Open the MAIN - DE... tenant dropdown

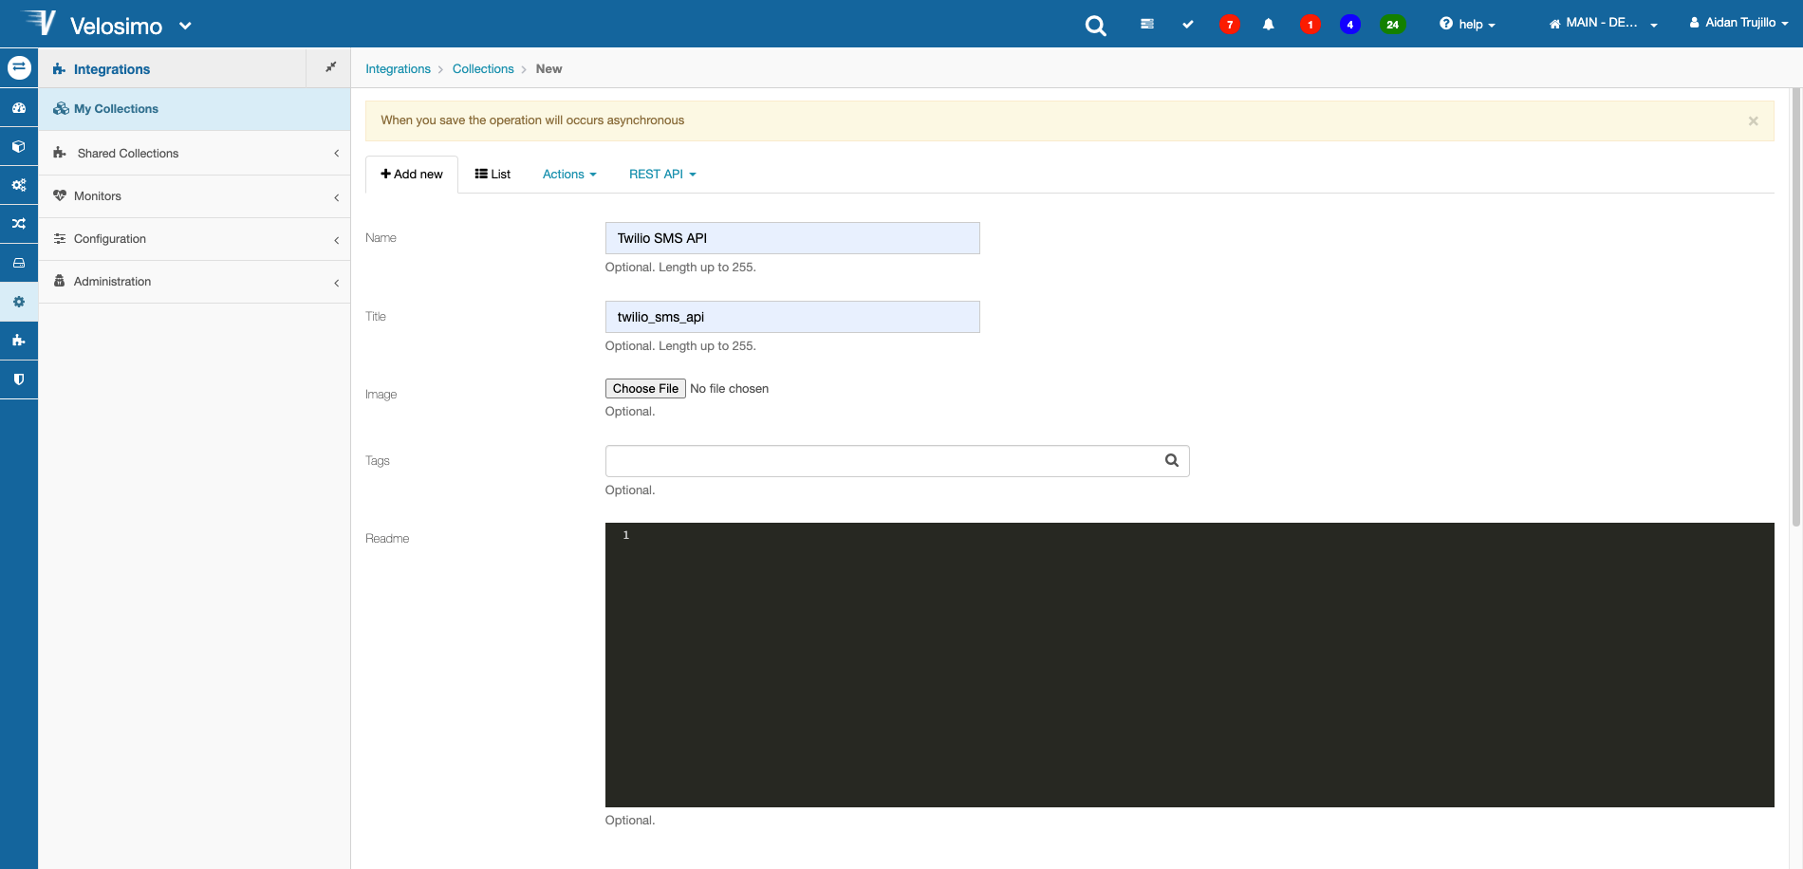pyautogui.click(x=1603, y=23)
